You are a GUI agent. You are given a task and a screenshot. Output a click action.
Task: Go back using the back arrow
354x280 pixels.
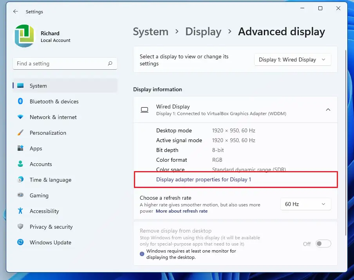click(x=15, y=11)
